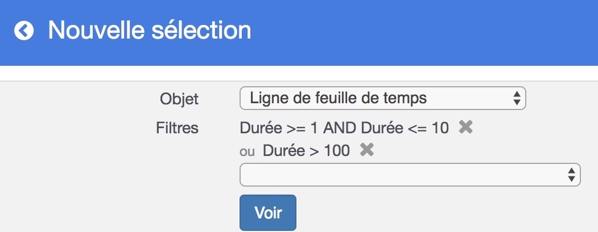598x232 pixels.
Task: Click the "Filtres" field label
Action: [177, 128]
